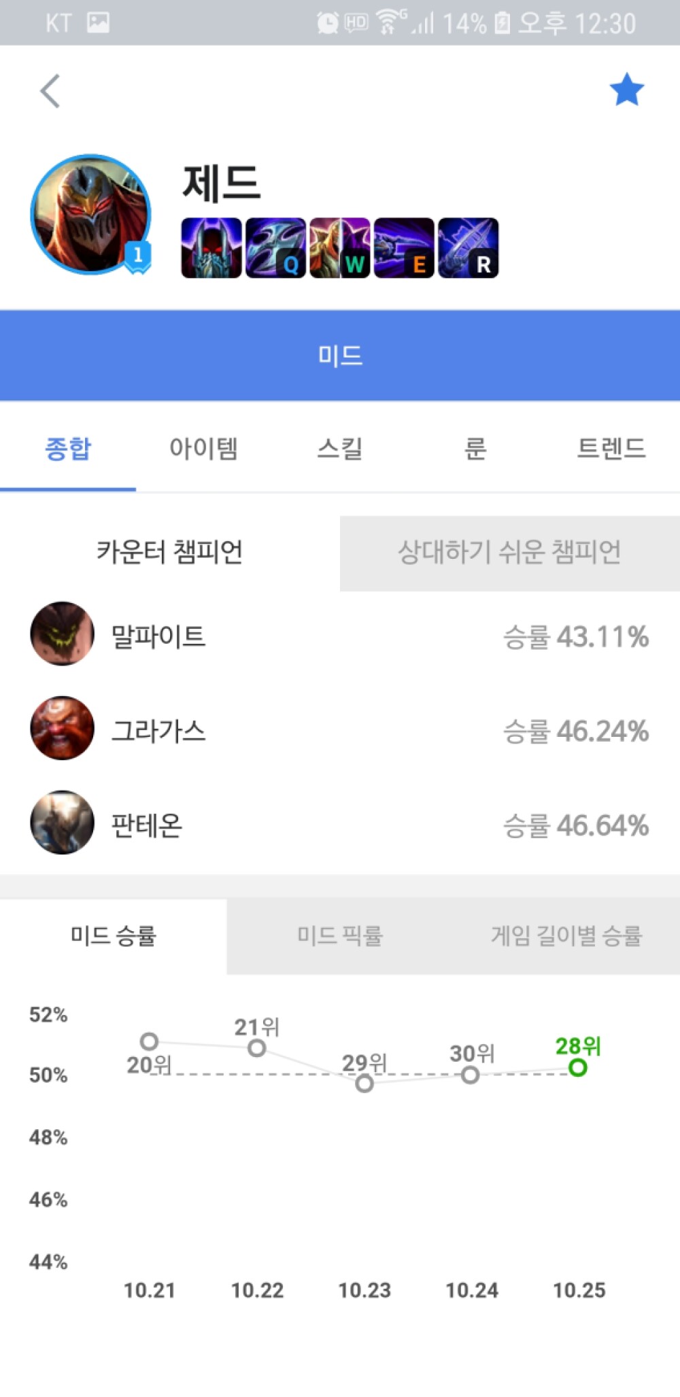Screen dimensions: 680x1397
Task: Click the blue 미드 position button
Action: [x=340, y=356]
